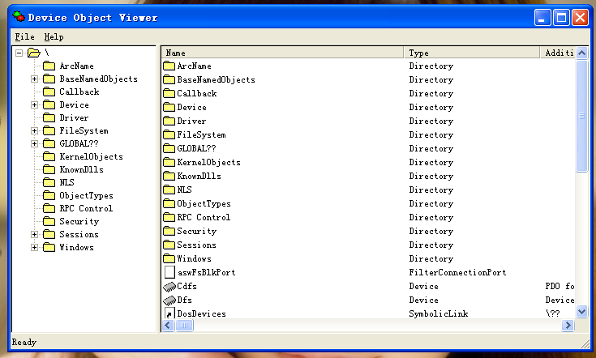Expand the Device node in tree

(x=34, y=104)
